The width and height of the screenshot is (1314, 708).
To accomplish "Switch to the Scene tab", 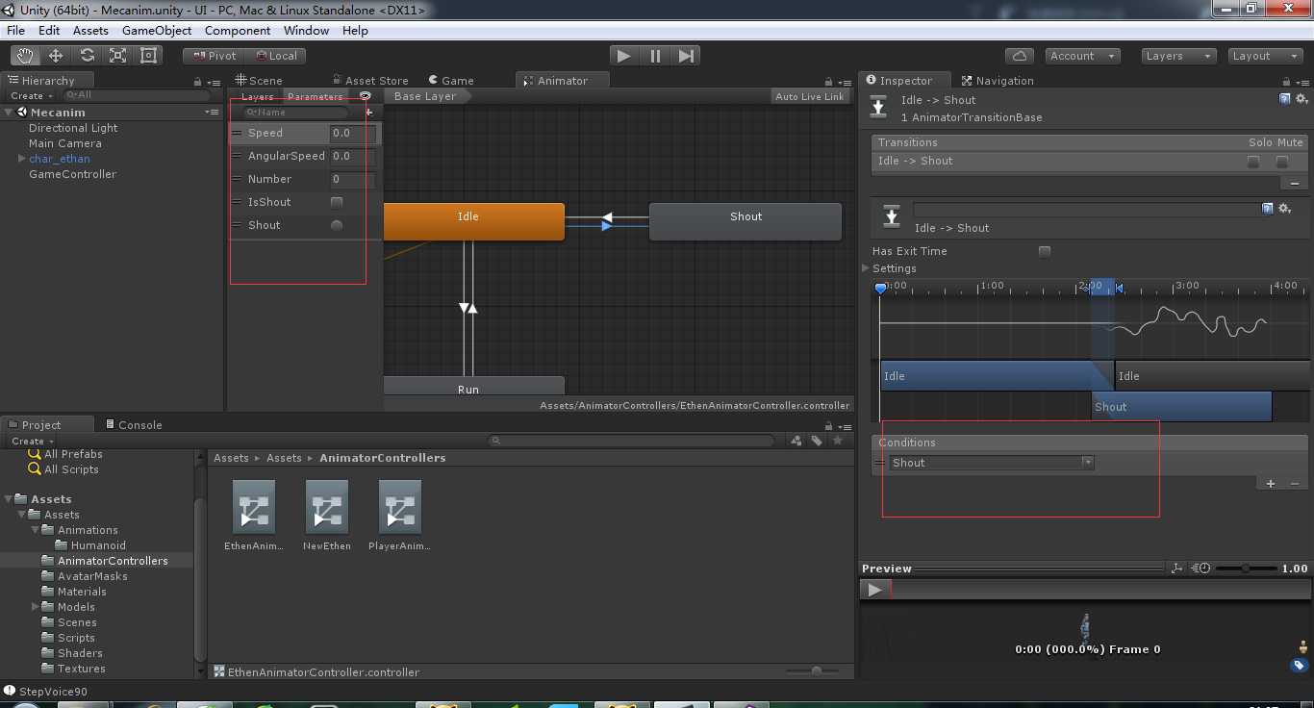I will tap(259, 81).
